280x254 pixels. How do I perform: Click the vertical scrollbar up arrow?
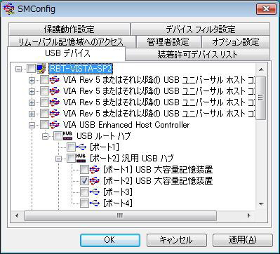click(261, 69)
